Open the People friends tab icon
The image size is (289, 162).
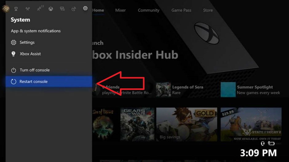[40, 8]
